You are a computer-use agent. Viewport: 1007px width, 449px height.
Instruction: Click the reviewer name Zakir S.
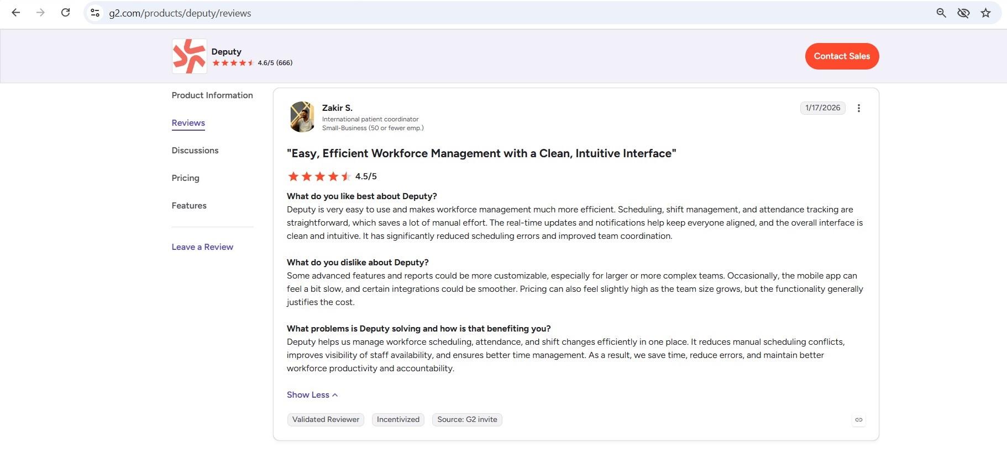tap(337, 108)
